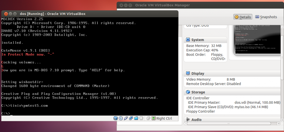Click 'Video Memory: 8 MB' row
Image resolution: width=284 pixels, height=132 pixels.
pos(211,79)
